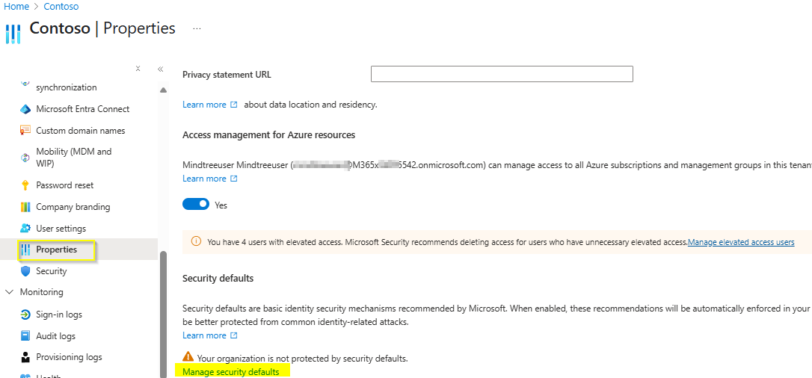
Task: Open Learn more about data location
Action: click(x=204, y=105)
